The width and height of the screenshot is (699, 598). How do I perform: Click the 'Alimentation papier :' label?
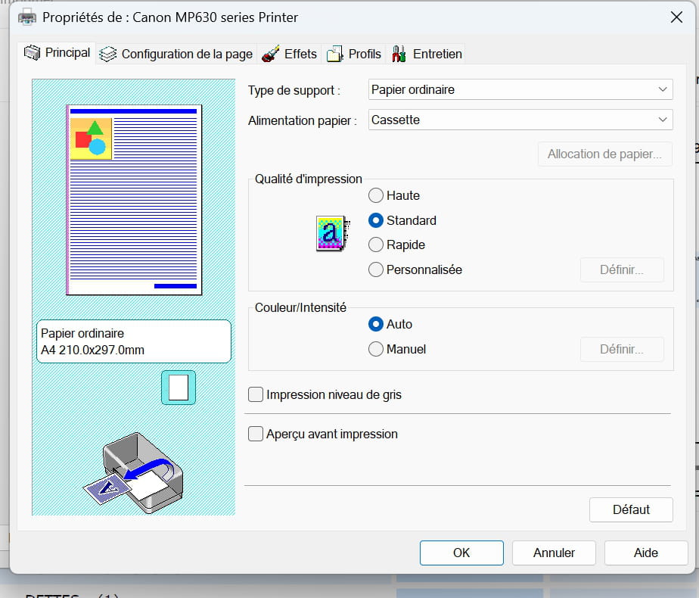(x=303, y=120)
